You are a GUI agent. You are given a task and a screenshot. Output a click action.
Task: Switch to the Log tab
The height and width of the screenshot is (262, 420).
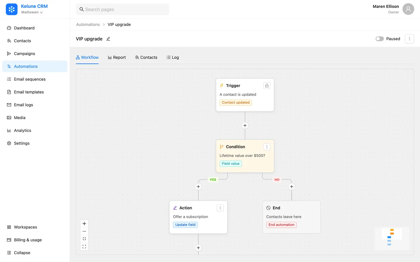[173, 57]
